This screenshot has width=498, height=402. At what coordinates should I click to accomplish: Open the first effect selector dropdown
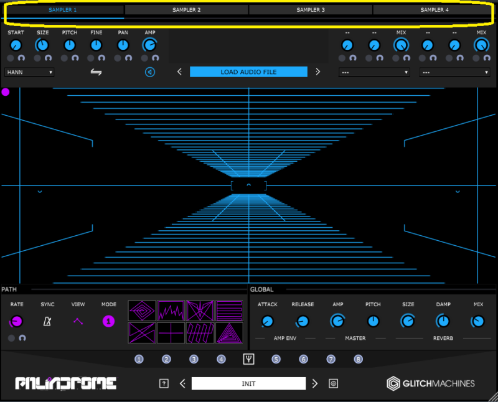pyautogui.click(x=374, y=72)
